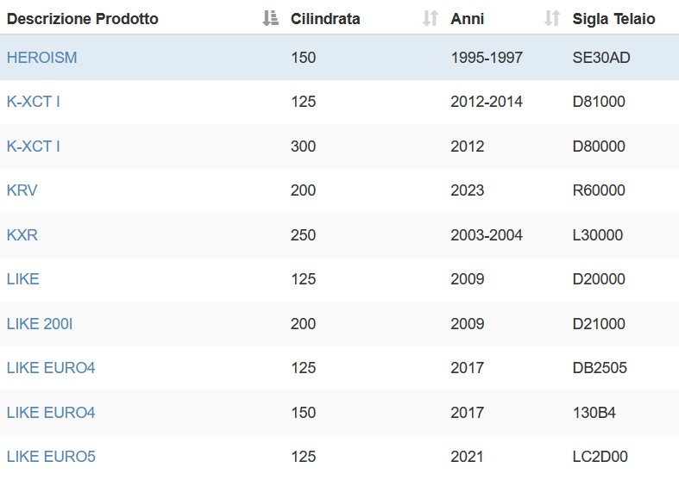Click the Anni column sort arrows
Image resolution: width=679 pixels, height=480 pixels.
point(552,19)
